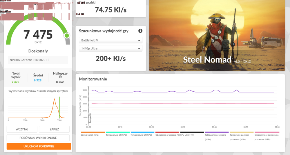
Task: Click the 200+ Kl/s estimated performance
Action: point(110,58)
